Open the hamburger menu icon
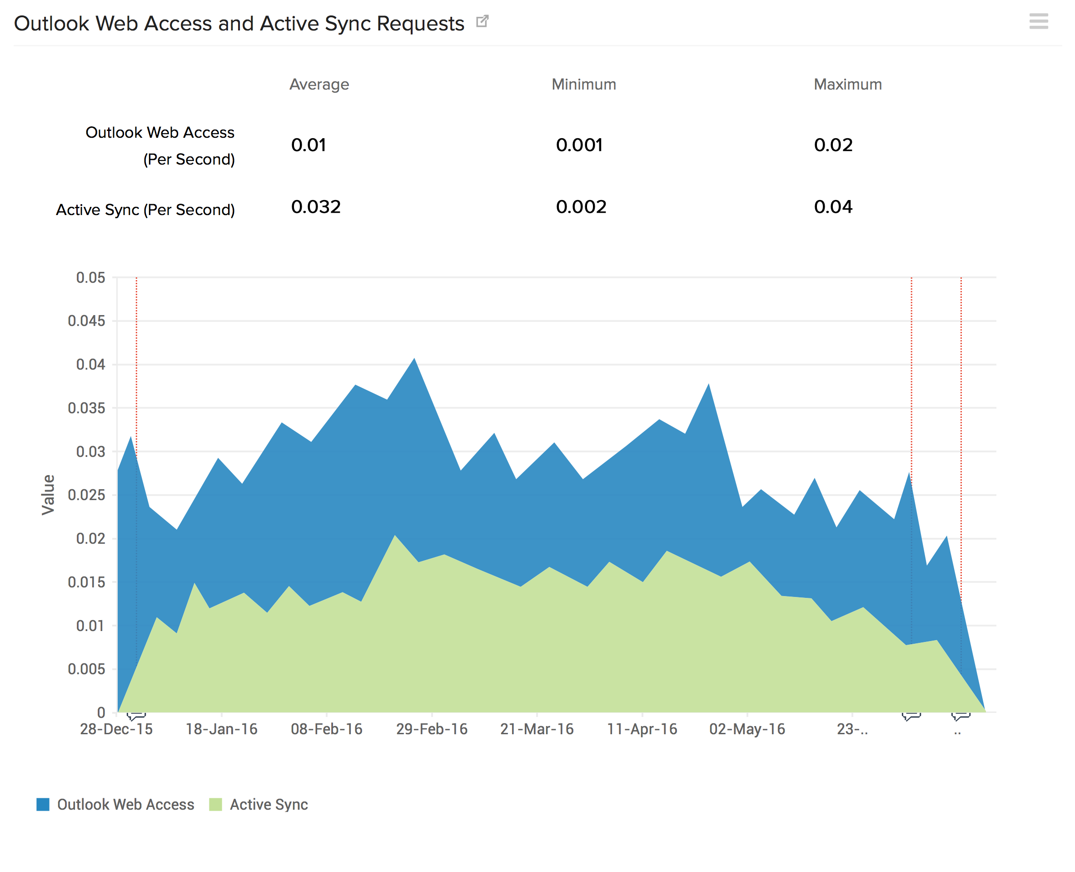The height and width of the screenshot is (872, 1075). click(1038, 21)
